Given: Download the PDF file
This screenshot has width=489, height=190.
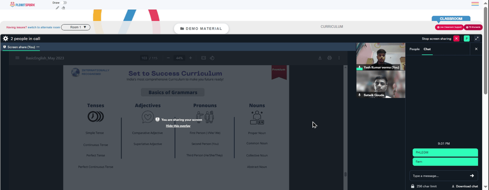Looking at the screenshot, I should [320, 58].
